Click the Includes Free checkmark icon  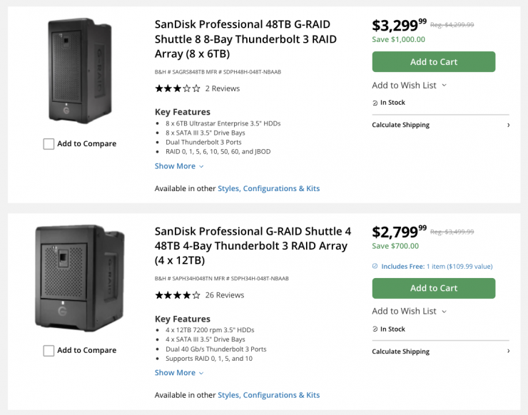(x=375, y=267)
